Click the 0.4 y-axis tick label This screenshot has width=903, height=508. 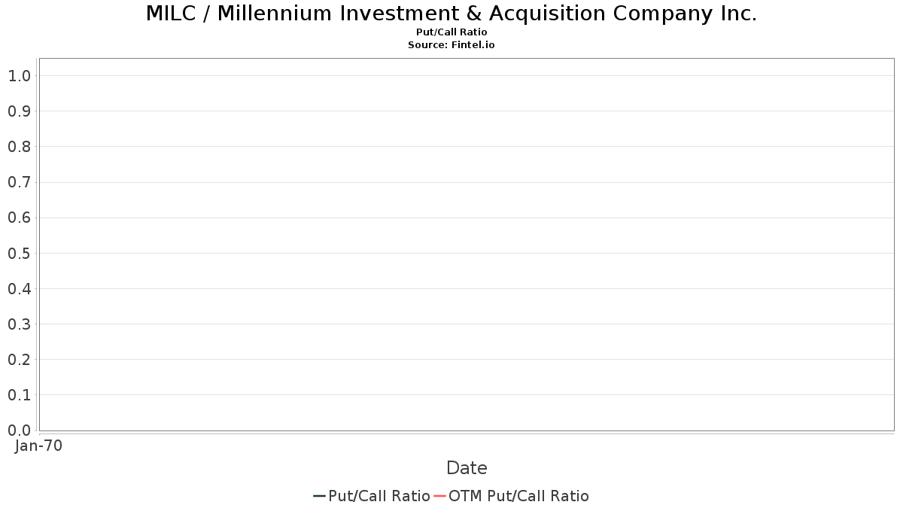pos(19,288)
